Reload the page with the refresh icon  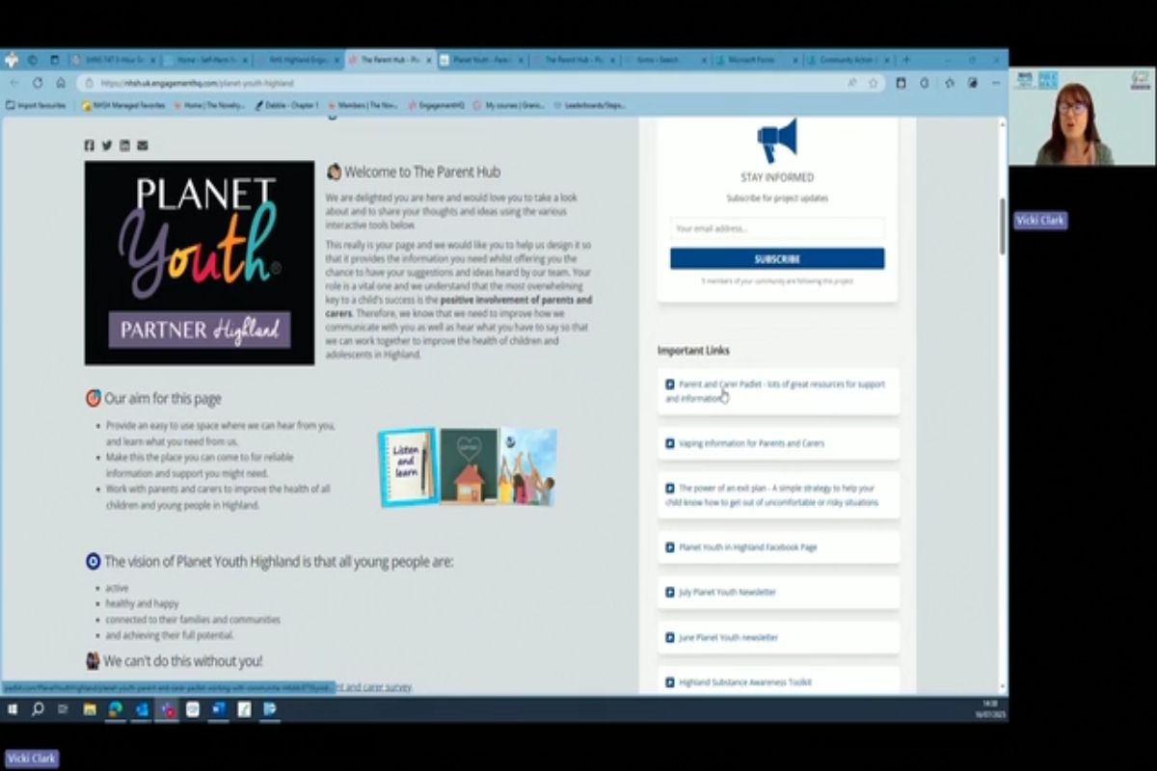coord(38,83)
